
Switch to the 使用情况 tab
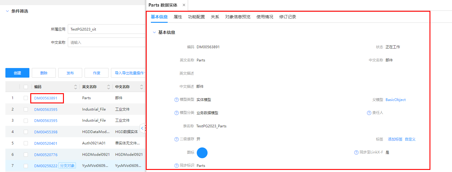click(265, 17)
